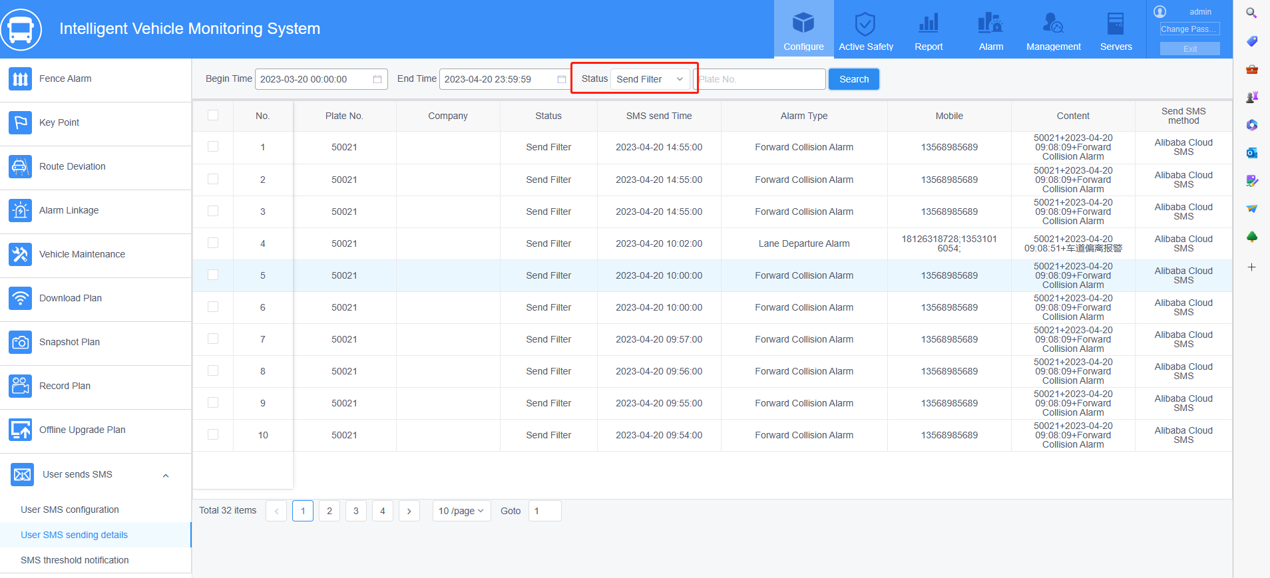Open the Vehicle Maintenance tools icon
Screen dimensions: 1270x578
pos(21,255)
